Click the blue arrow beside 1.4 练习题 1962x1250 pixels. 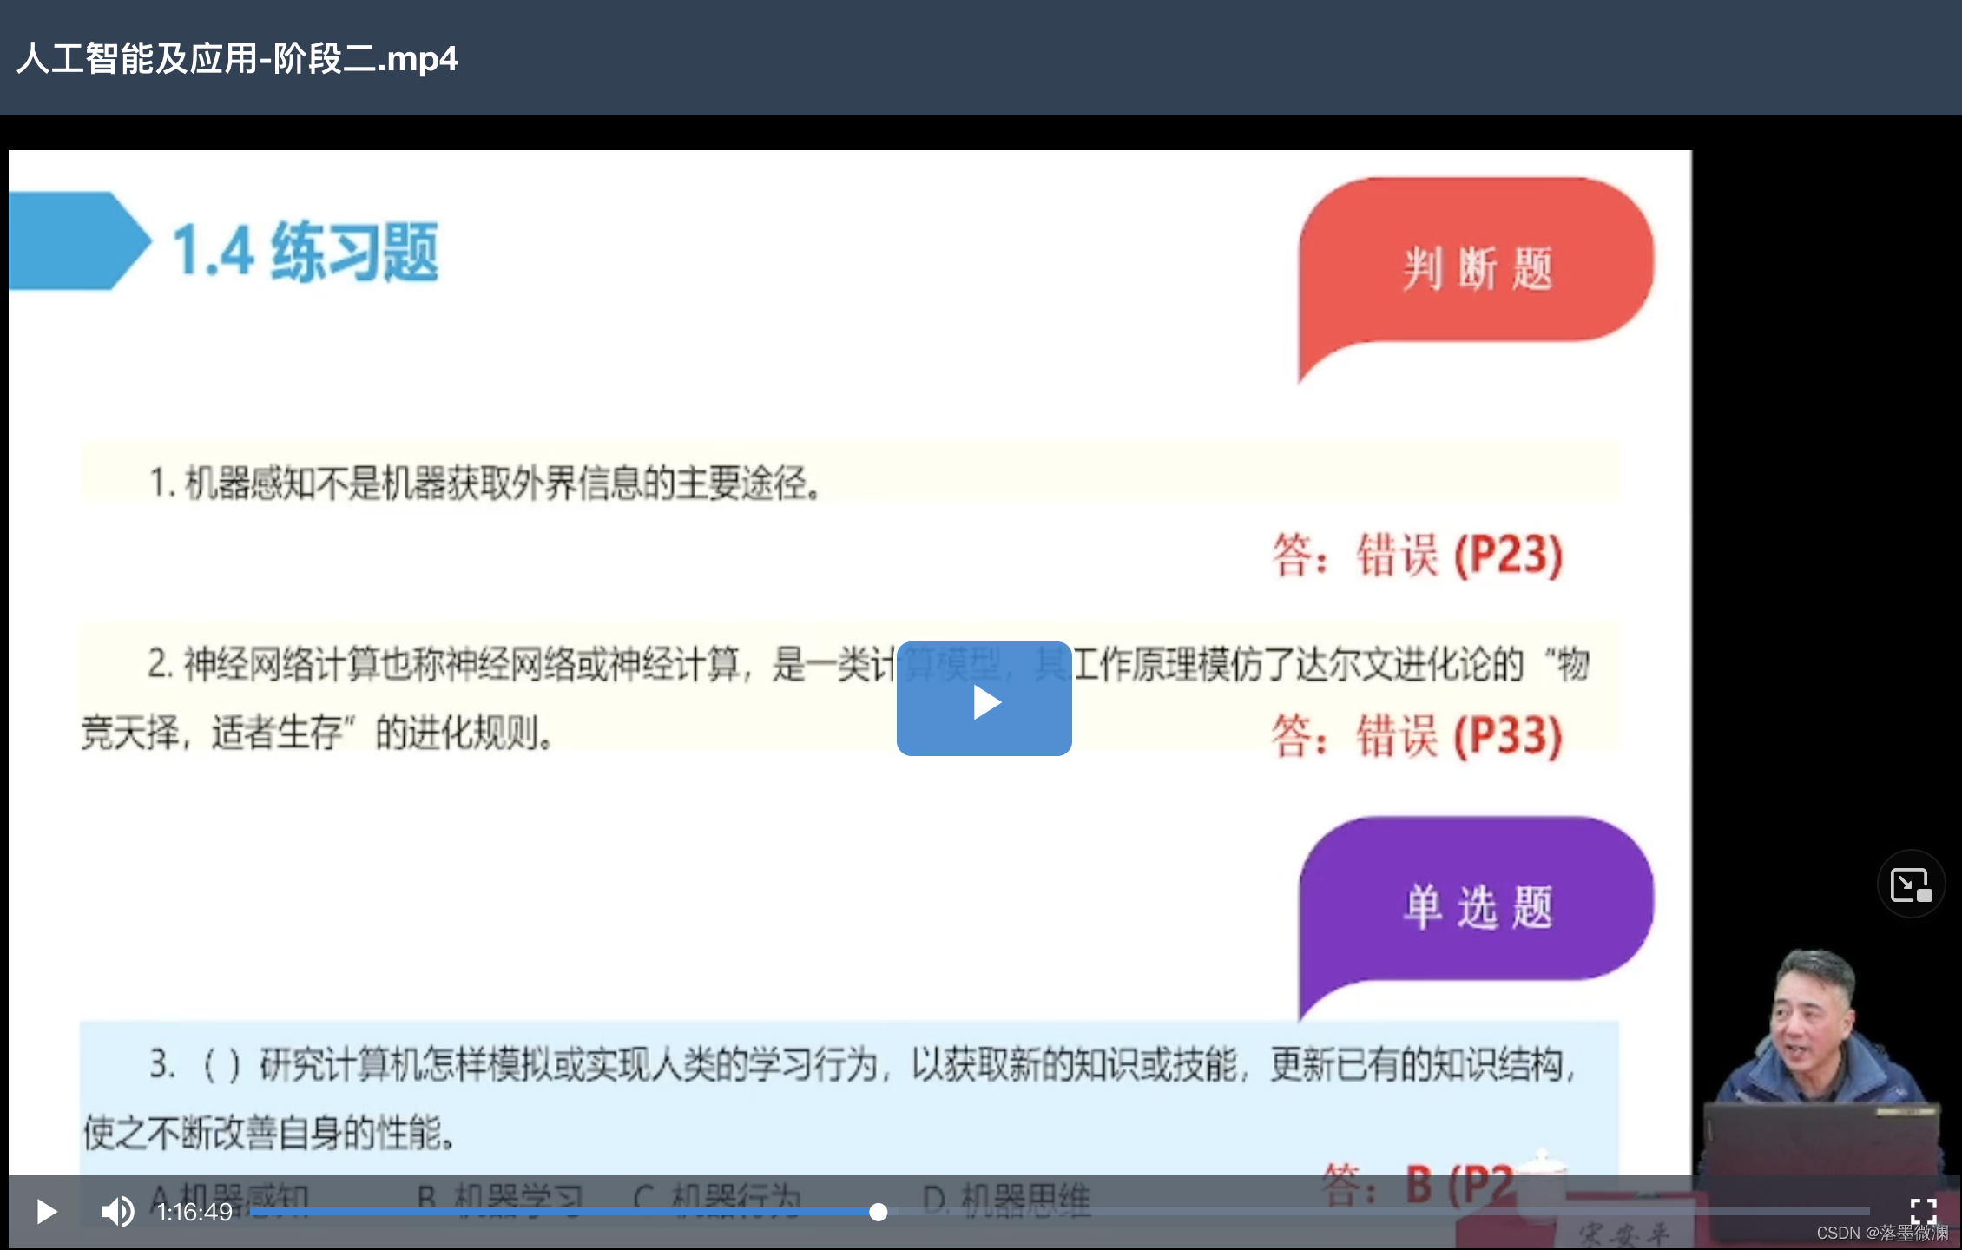click(x=78, y=240)
